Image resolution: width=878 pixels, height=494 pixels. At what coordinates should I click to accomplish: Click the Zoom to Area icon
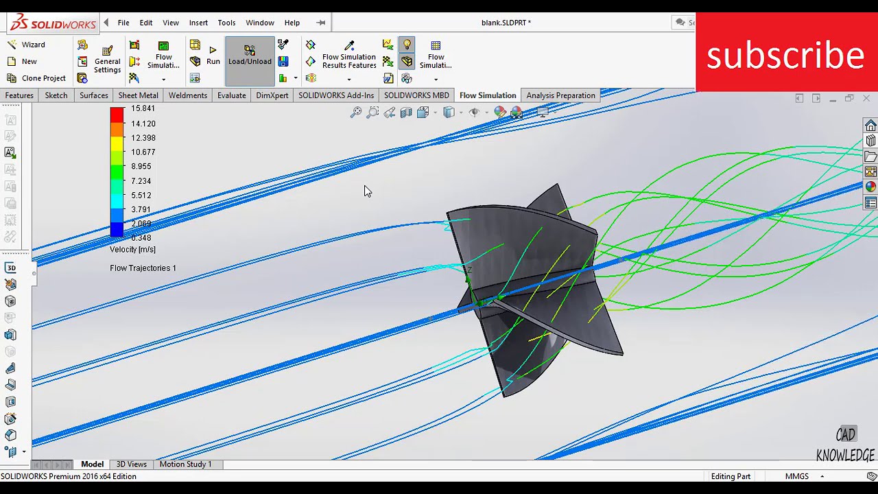coord(372,113)
